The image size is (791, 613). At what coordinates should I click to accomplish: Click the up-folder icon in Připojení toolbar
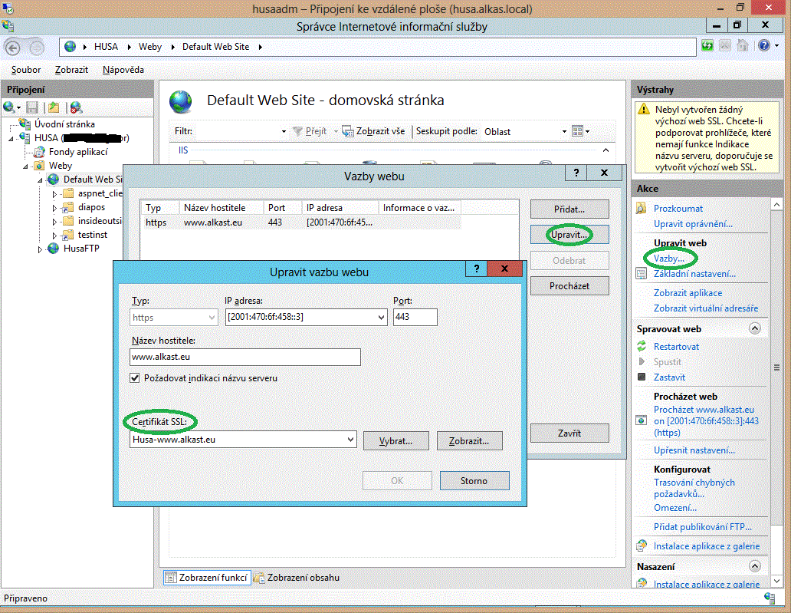[53, 107]
